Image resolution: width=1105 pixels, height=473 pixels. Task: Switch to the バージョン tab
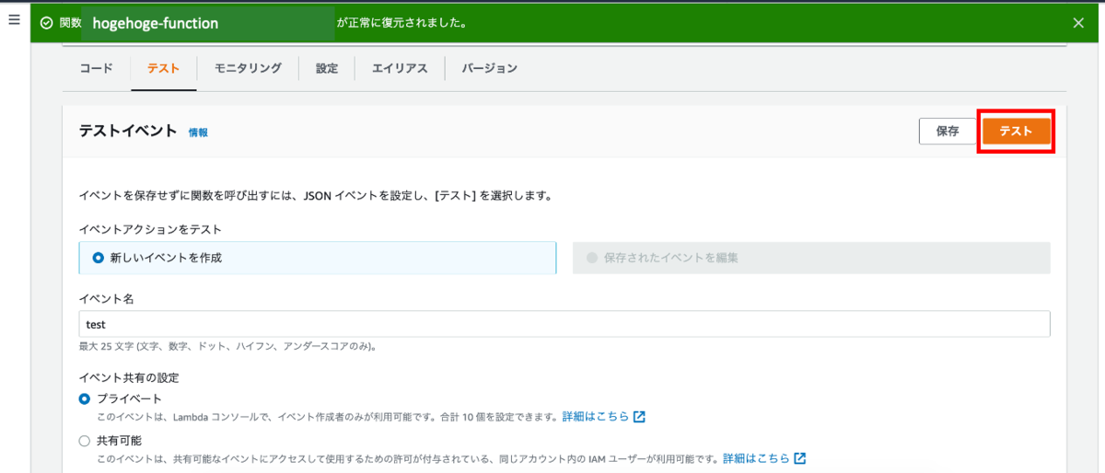click(x=489, y=68)
